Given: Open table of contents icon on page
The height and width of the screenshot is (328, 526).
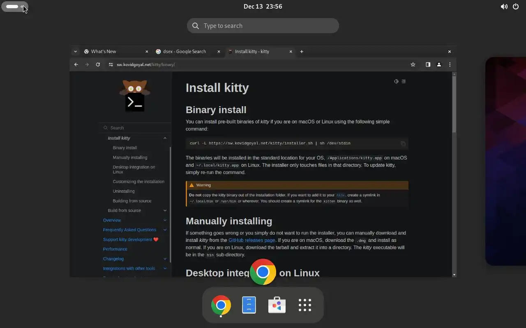Looking at the screenshot, I should 404,81.
